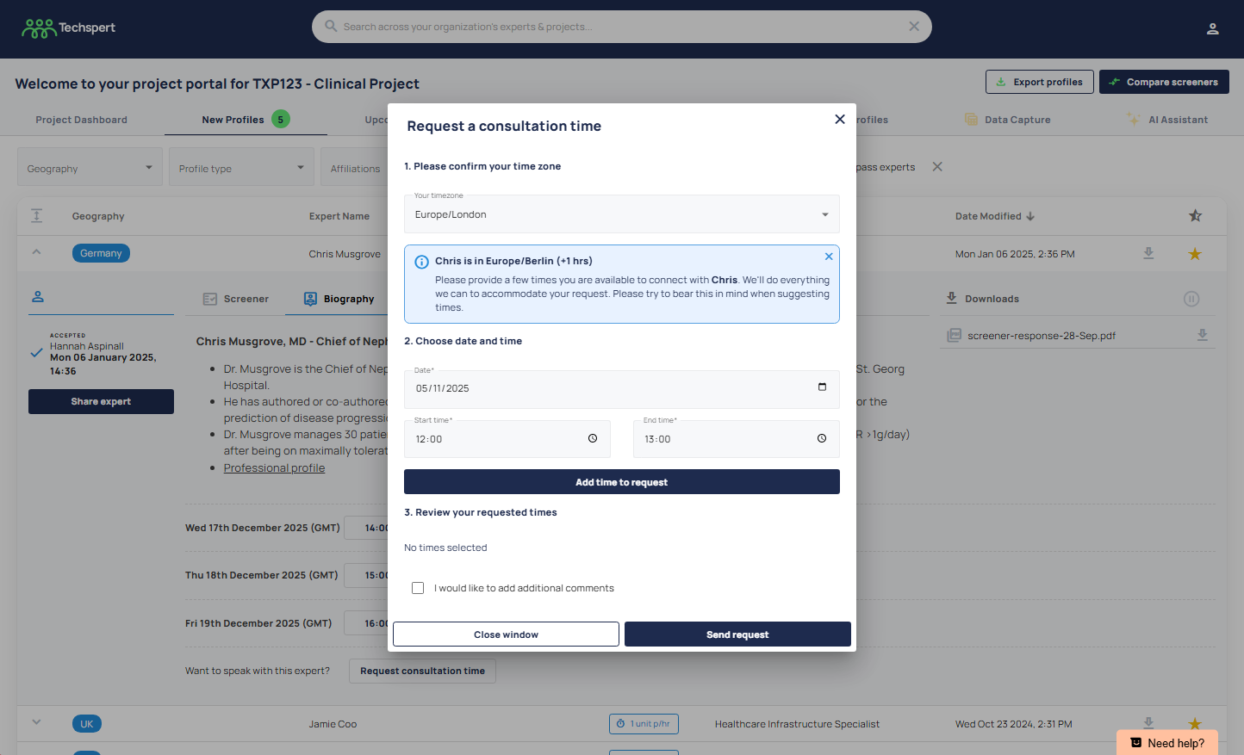This screenshot has height=755, width=1244.
Task: Open the Data Capture tab
Action: point(1007,120)
